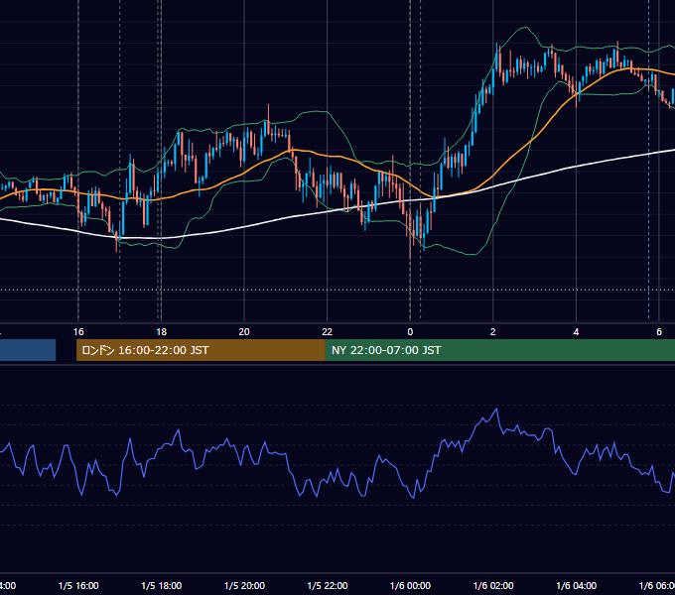Click the upper time axis label 18
Screen dimensions: 675x595
[162, 332]
